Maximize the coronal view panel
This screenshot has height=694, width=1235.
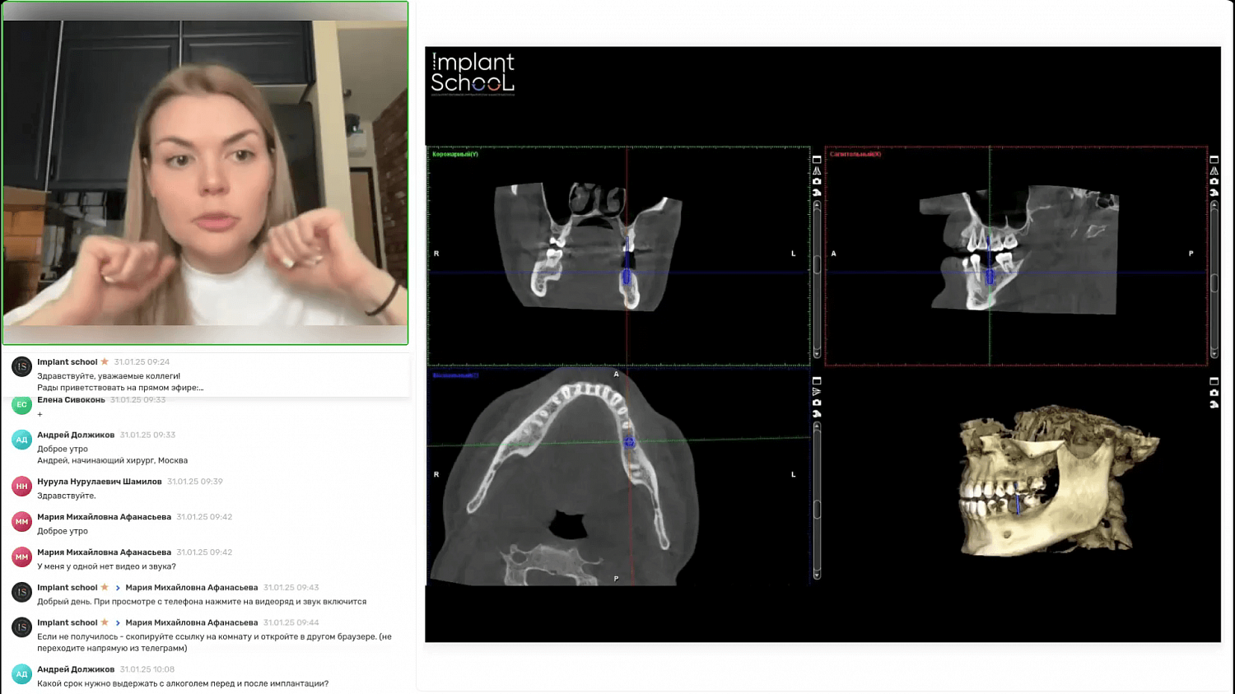tap(817, 160)
